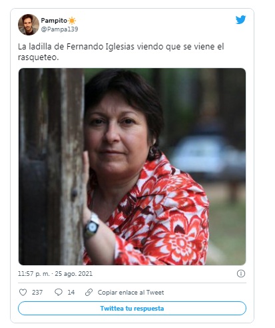Like the tweet with the heart icon

point(23,292)
